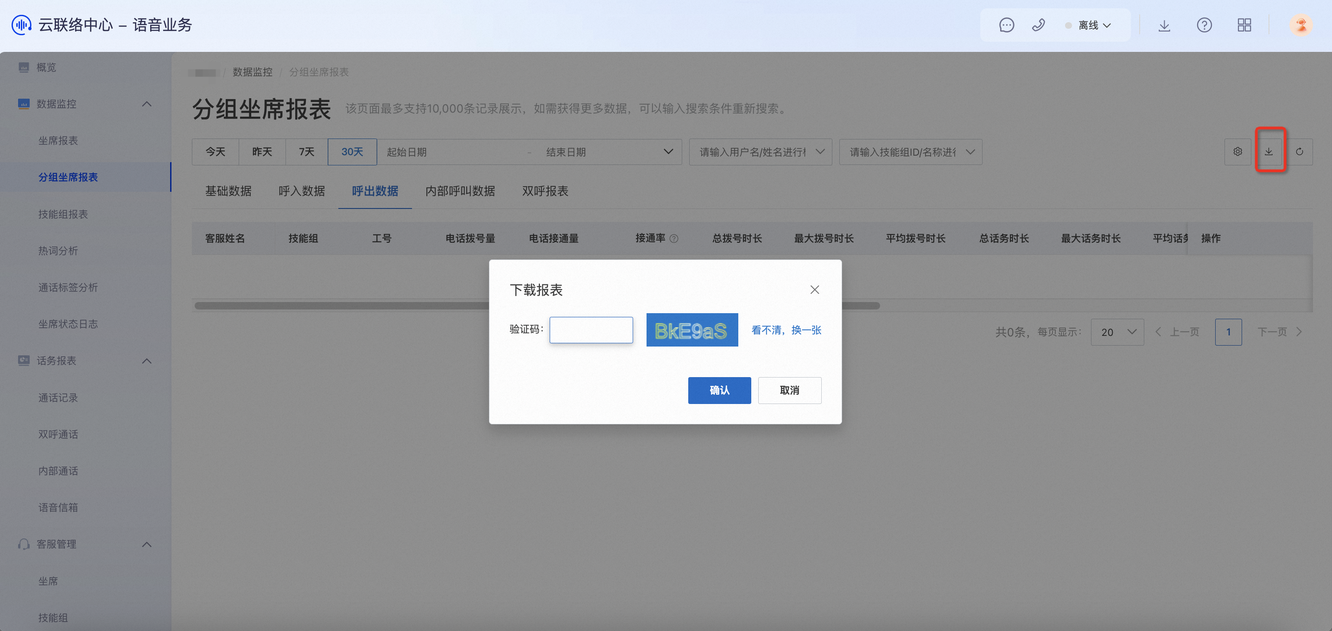The width and height of the screenshot is (1332, 631).
Task: Open the apps grid icon
Action: click(1244, 25)
